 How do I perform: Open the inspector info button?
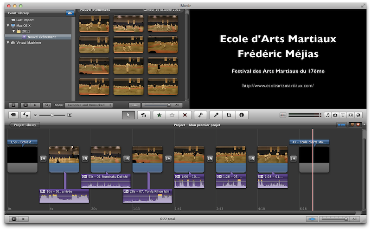coord(242,115)
